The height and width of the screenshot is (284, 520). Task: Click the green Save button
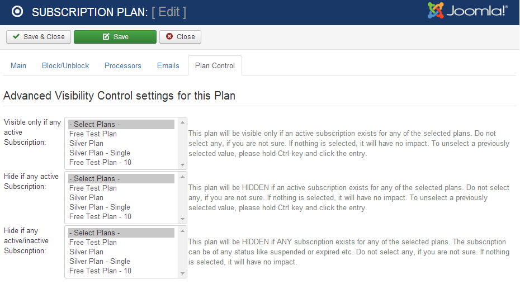click(115, 37)
